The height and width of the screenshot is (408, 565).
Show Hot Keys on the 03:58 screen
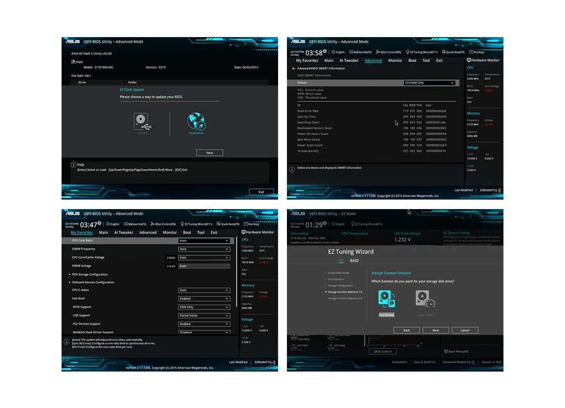(x=477, y=52)
